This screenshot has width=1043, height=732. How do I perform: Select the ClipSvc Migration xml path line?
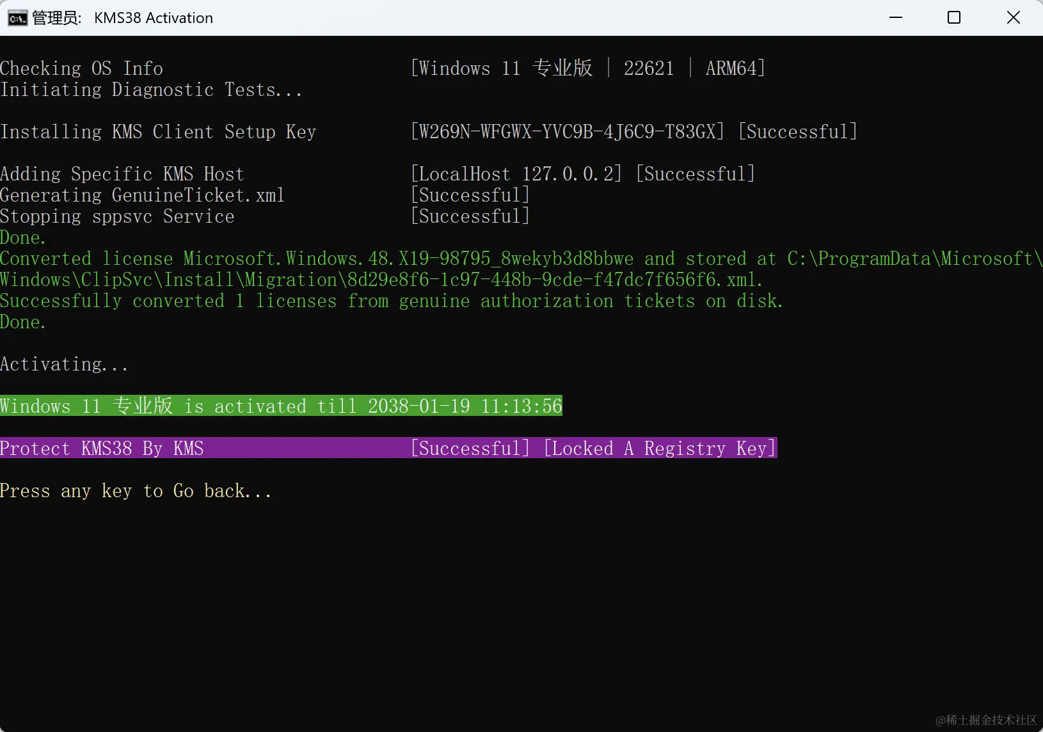381,280
